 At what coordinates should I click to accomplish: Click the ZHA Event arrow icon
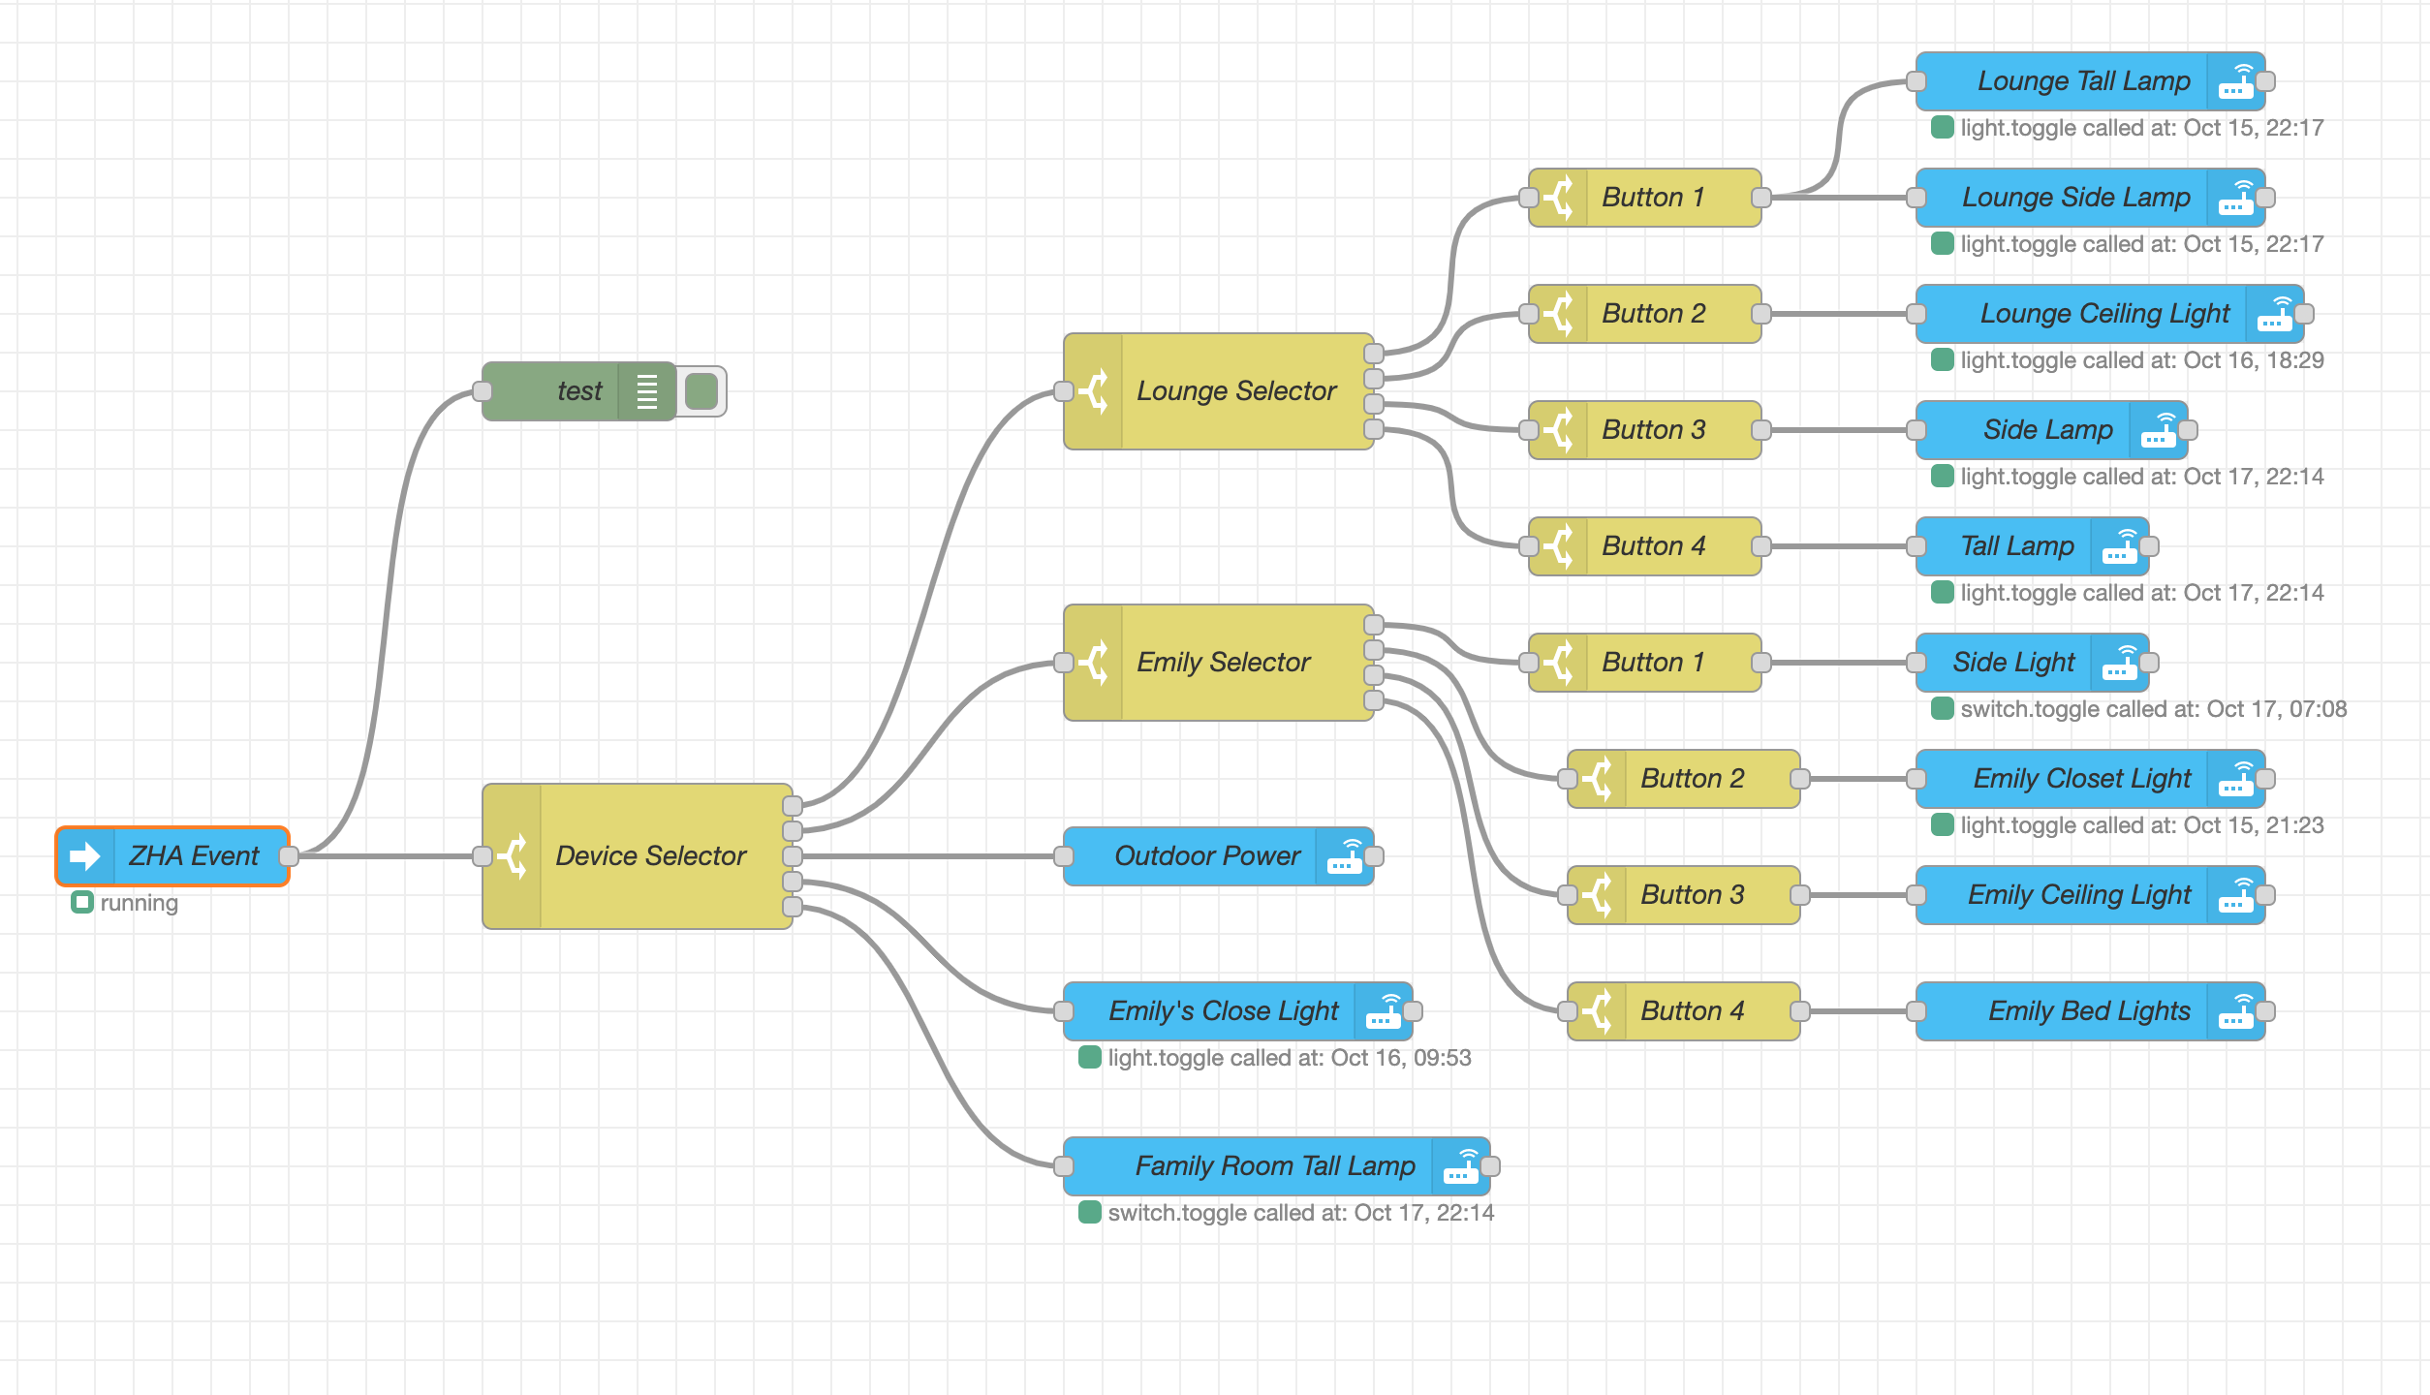(x=85, y=856)
